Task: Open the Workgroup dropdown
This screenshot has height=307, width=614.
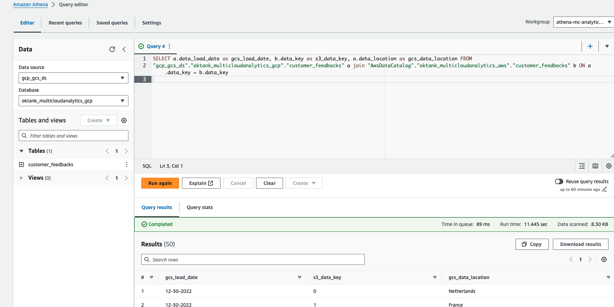Action: point(583,22)
